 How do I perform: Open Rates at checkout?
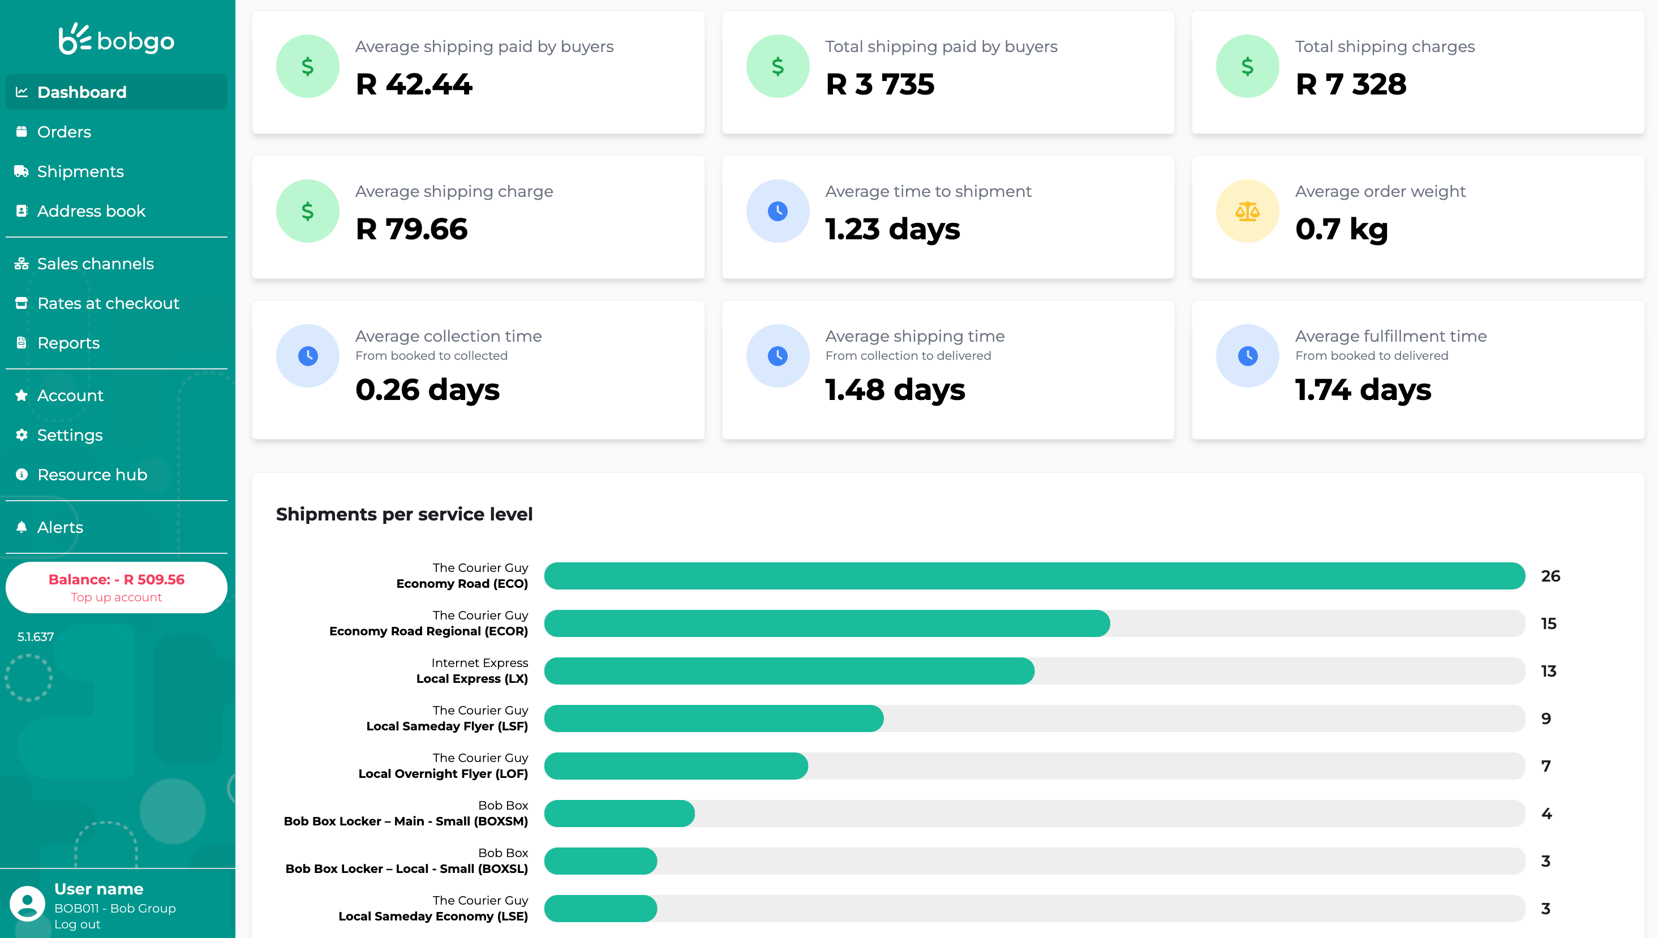point(117,303)
